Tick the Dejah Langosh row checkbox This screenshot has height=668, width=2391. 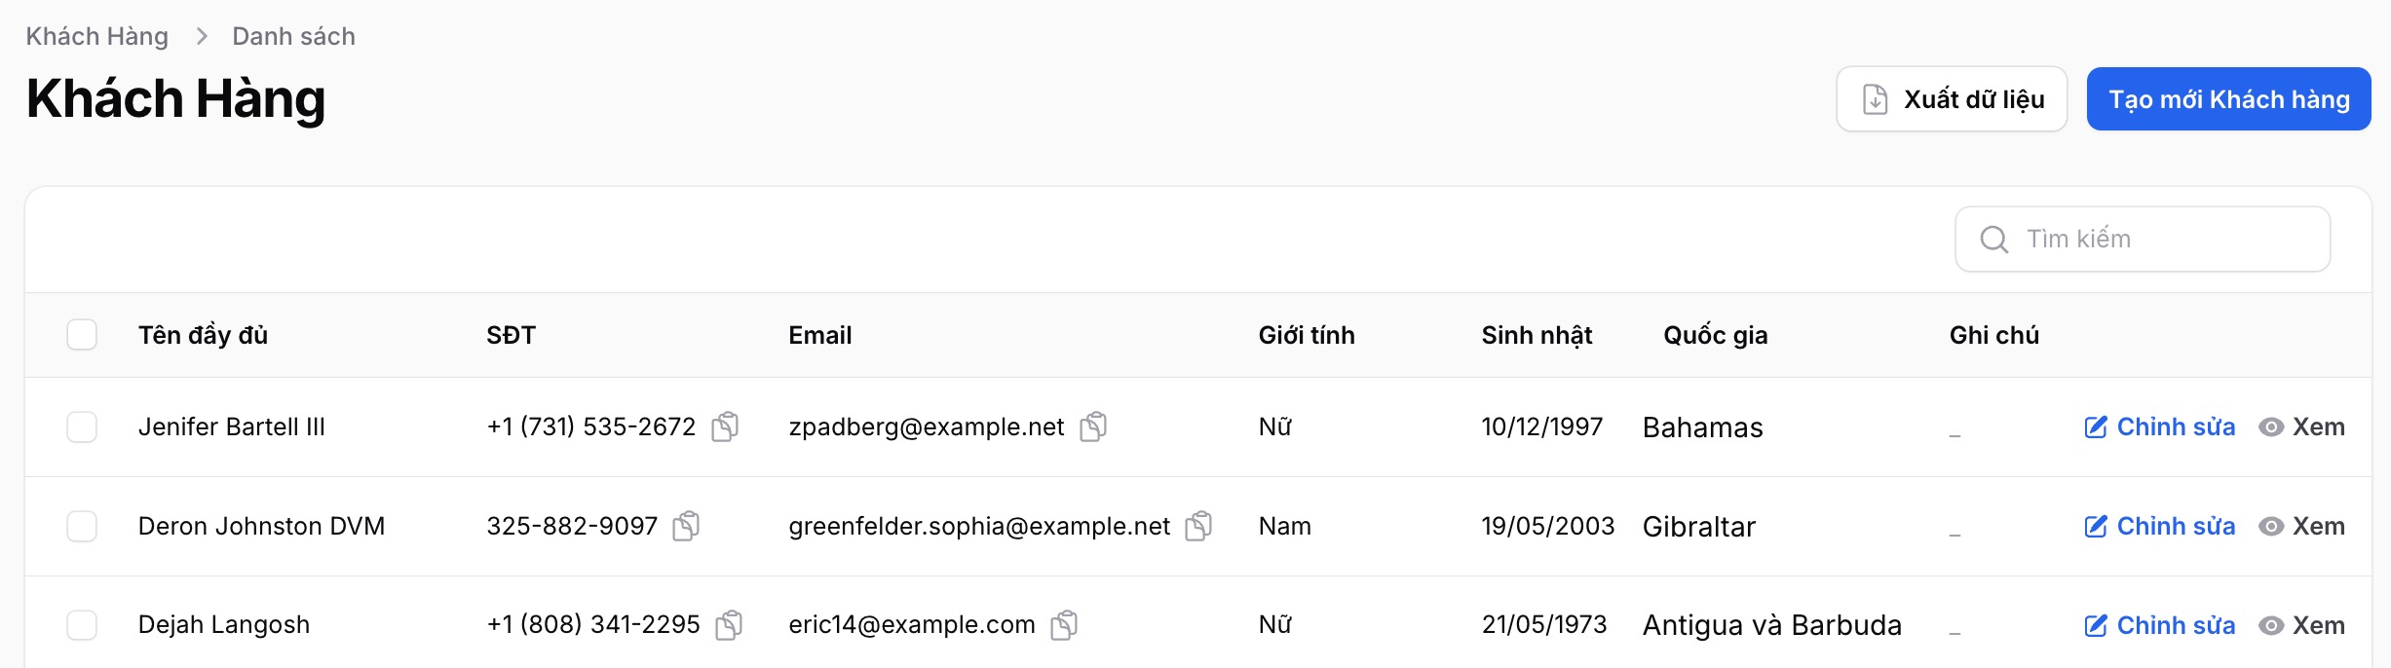[82, 625]
